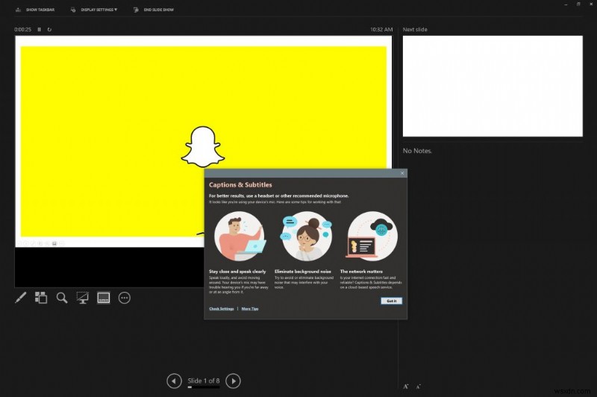
Task: Restore the presenter view window size
Action: tap(578, 4)
